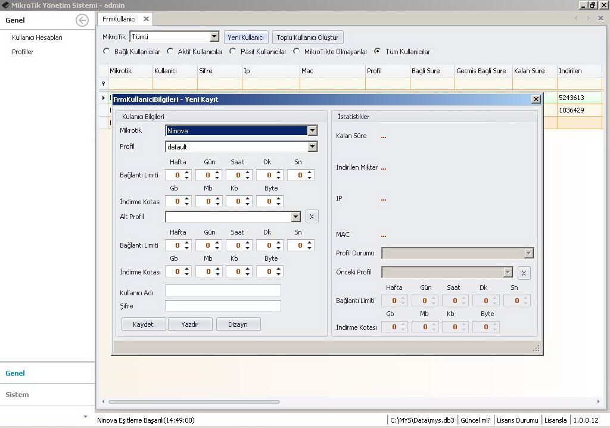This screenshot has width=610, height=428.
Task: Clear Önceki Profil with its X button
Action: 524,273
